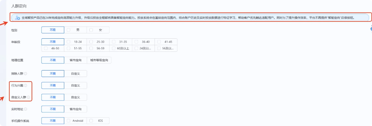Click the 年龄段 field label
Image resolution: width=372 pixels, height=126 pixels.
16,42
